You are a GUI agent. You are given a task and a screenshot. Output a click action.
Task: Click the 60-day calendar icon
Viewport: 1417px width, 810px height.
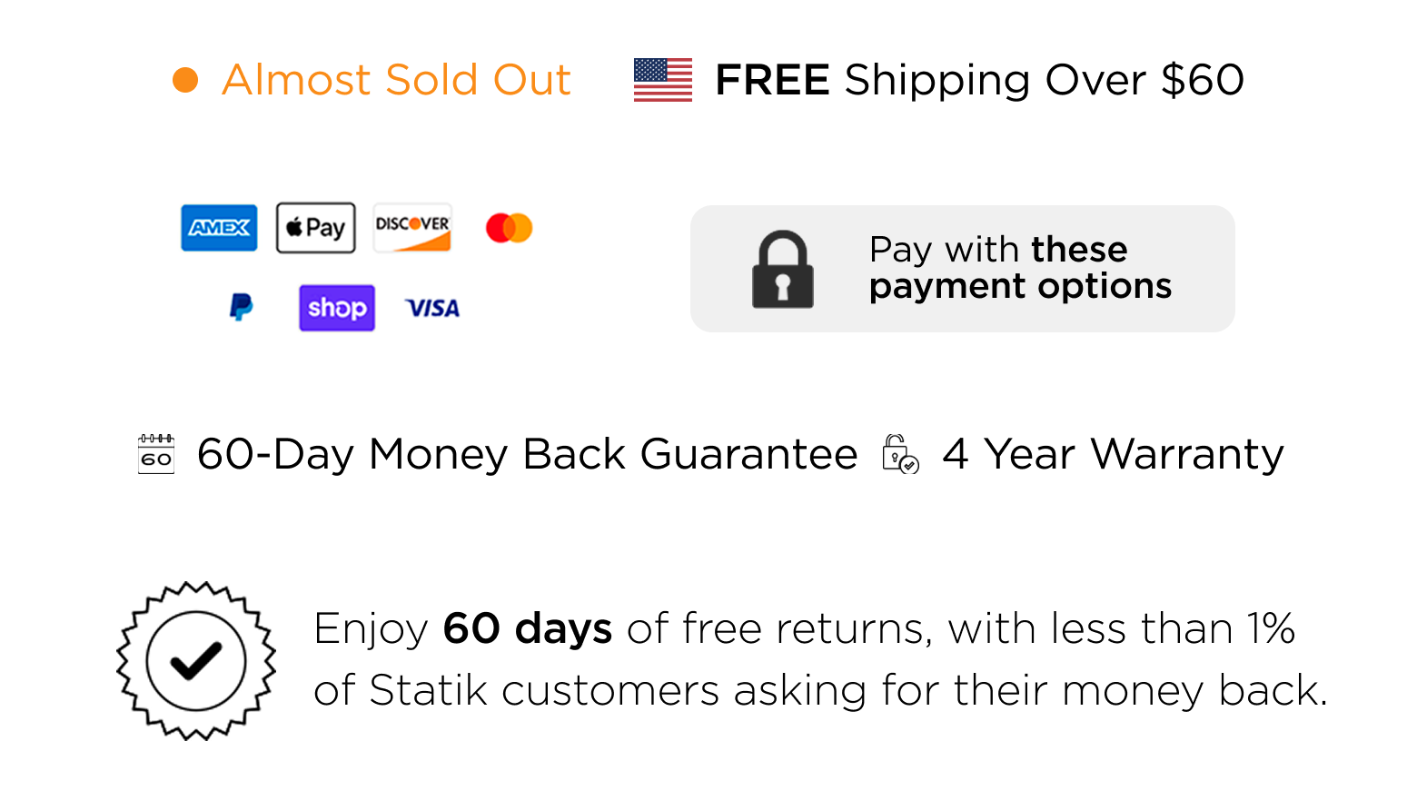(x=156, y=454)
